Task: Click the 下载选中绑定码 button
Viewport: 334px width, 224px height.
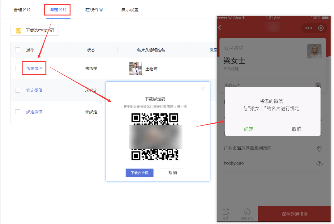Action: (35, 30)
